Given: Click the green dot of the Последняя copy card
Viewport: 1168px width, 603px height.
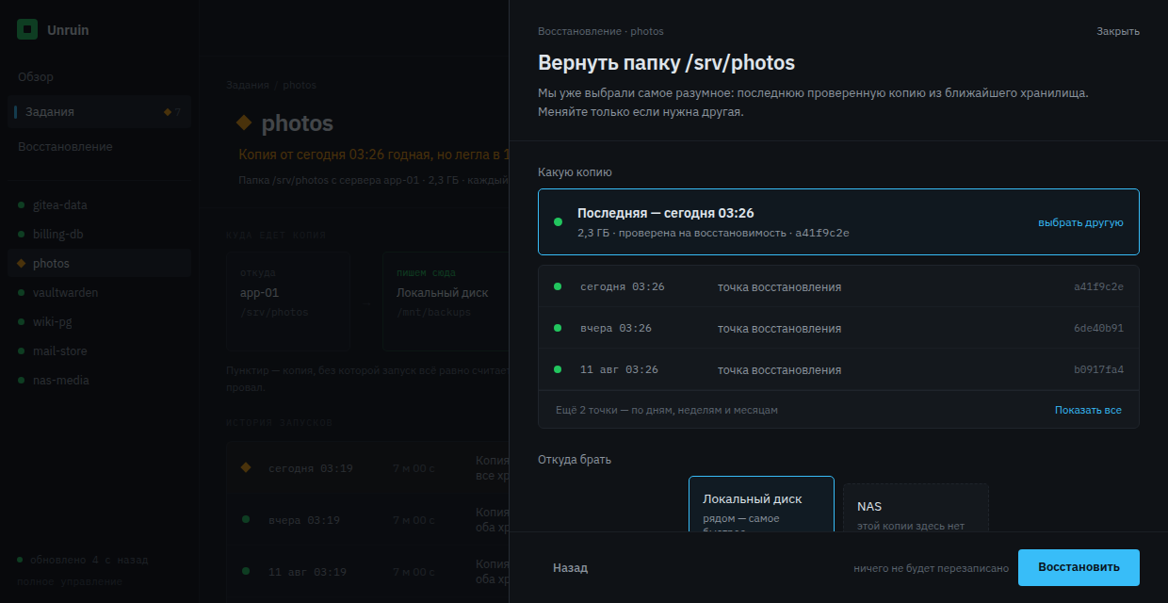Looking at the screenshot, I should point(558,222).
